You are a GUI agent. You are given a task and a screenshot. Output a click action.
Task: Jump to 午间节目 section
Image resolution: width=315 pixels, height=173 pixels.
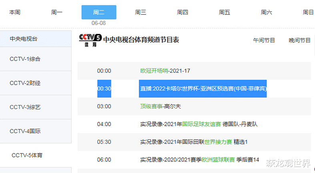264,40
